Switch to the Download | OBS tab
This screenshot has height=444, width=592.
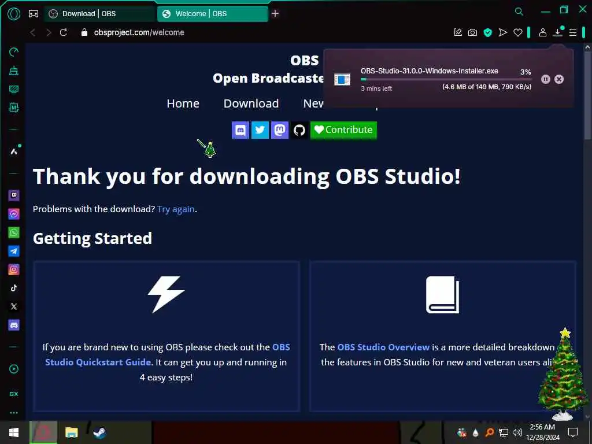coord(100,14)
